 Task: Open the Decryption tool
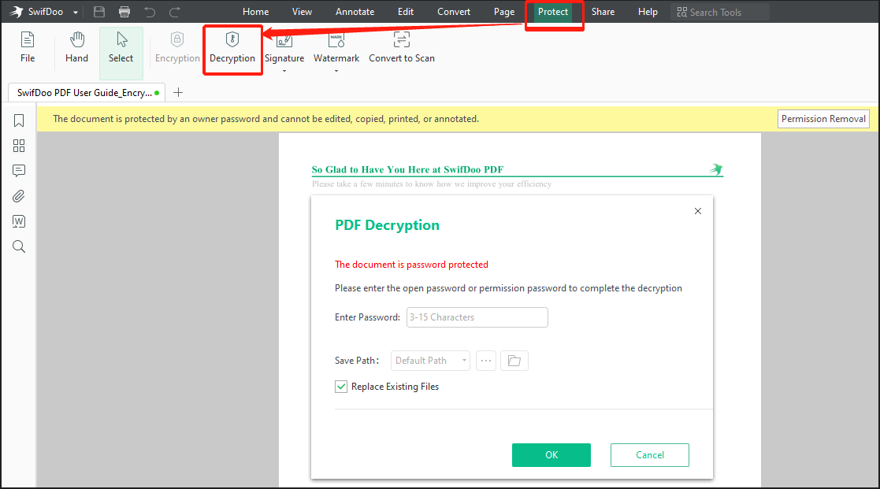[x=232, y=47]
